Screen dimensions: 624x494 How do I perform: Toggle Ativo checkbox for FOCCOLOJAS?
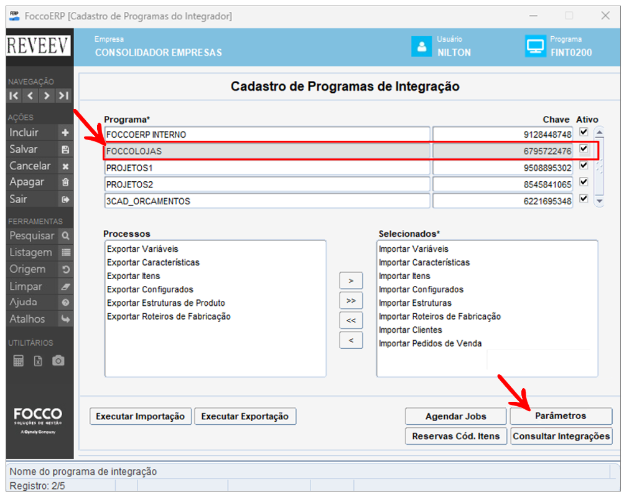[584, 149]
